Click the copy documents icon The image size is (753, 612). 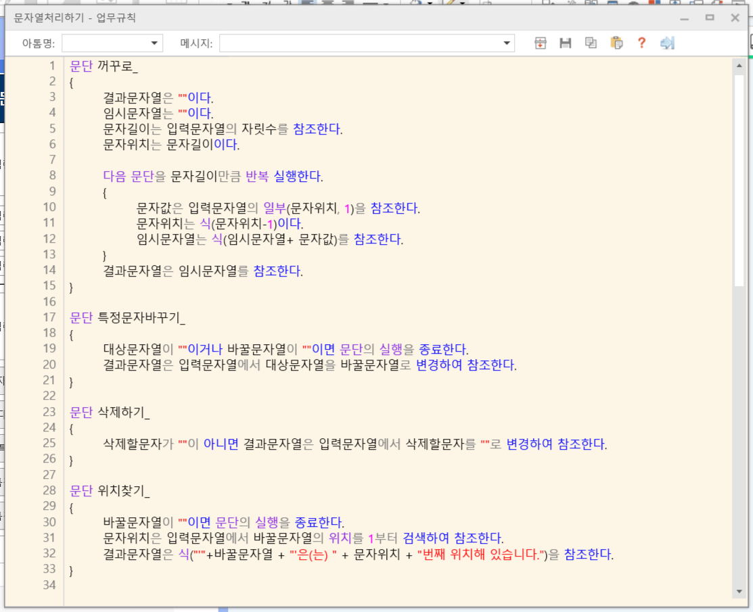coord(591,43)
